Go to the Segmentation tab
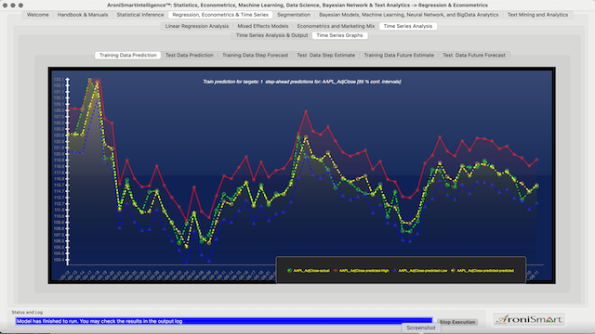 click(x=294, y=15)
